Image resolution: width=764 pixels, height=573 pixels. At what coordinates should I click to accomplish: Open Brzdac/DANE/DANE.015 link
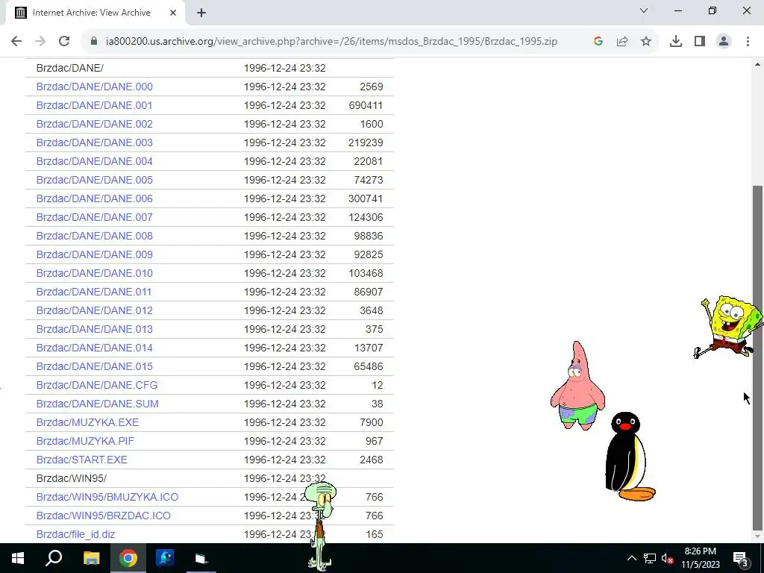pyautogui.click(x=95, y=366)
